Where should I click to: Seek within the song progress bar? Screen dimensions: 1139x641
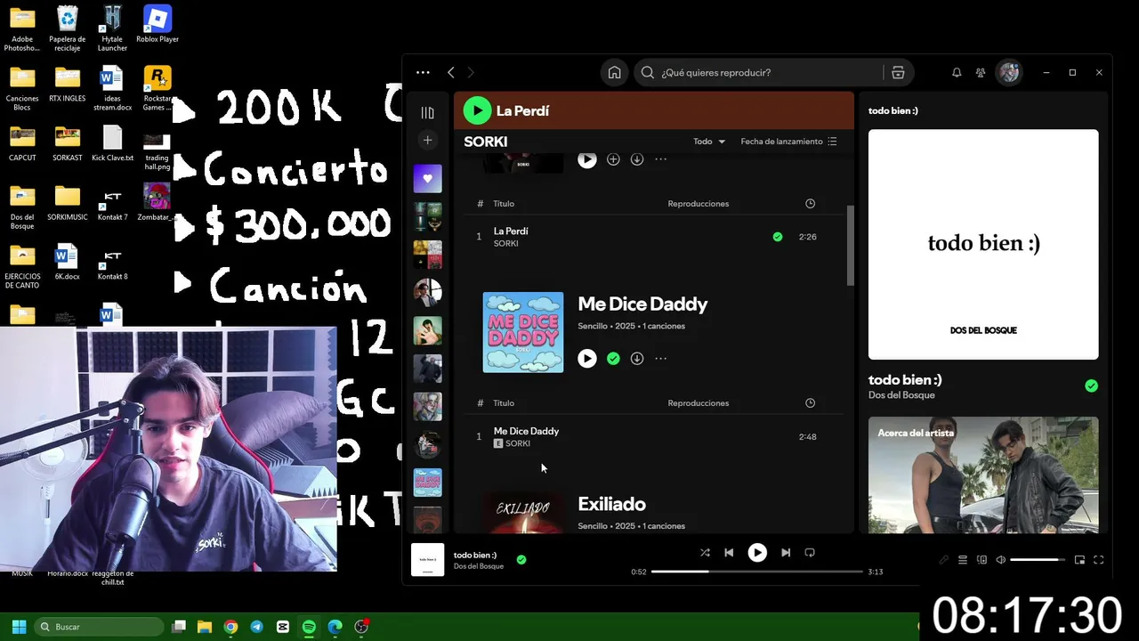pos(757,572)
